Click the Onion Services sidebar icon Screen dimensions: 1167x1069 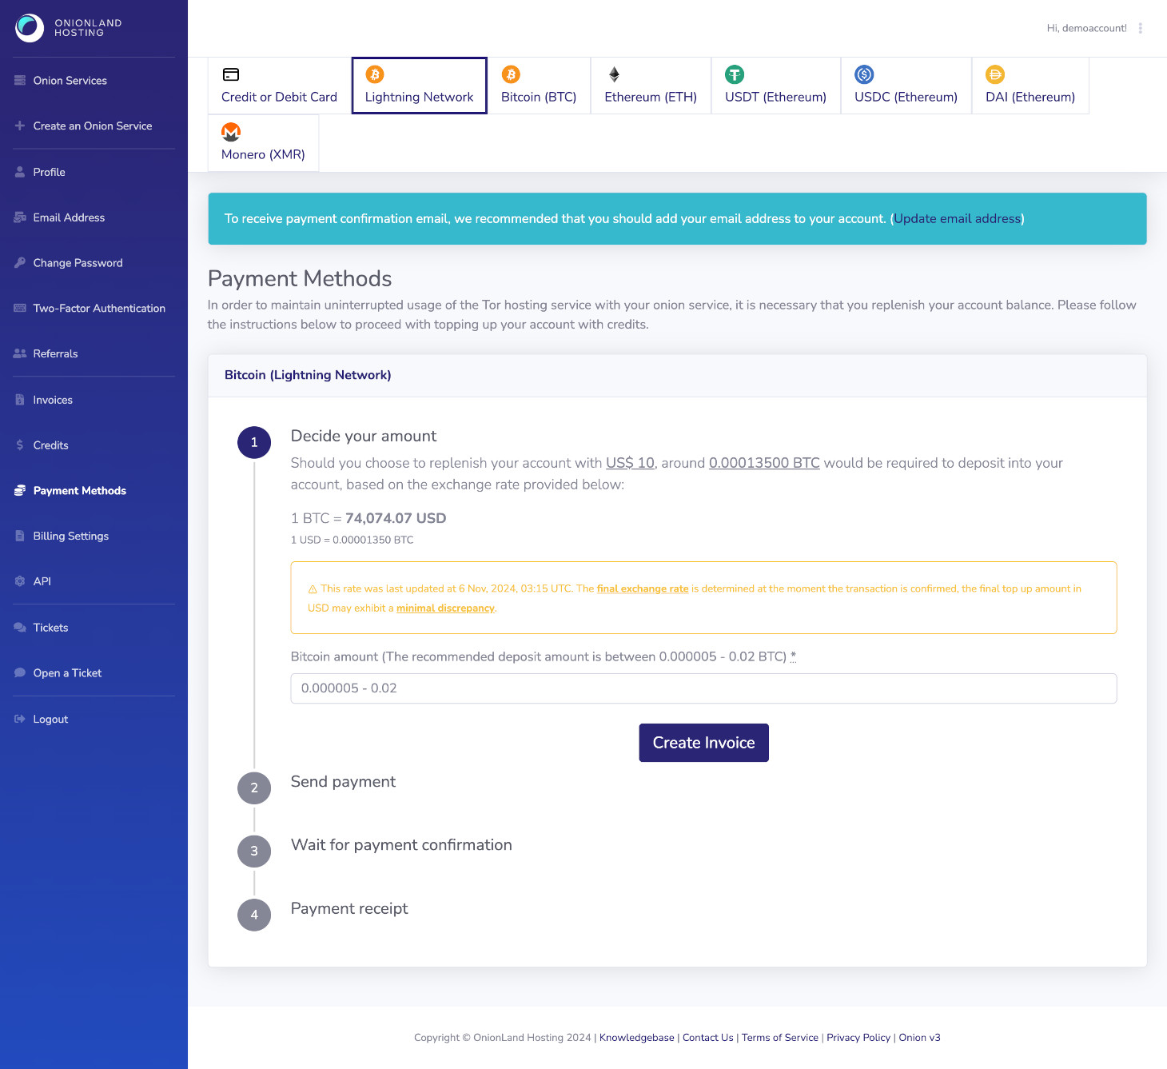[x=20, y=81]
